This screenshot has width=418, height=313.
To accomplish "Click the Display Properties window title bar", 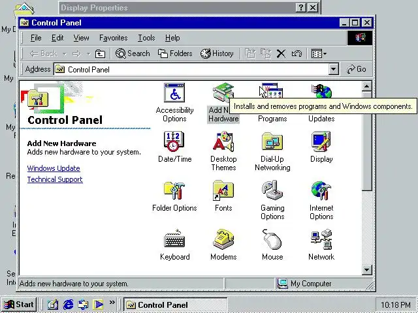I will (x=177, y=8).
